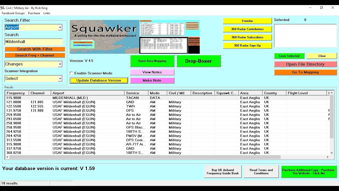
Task: Click View Notes button
Action: [152, 72]
